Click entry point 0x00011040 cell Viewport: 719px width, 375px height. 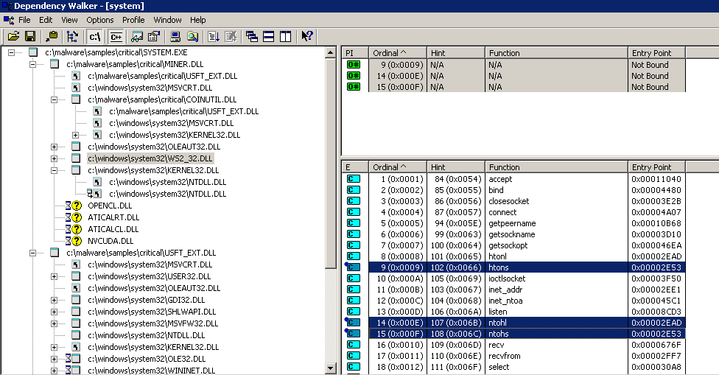click(656, 179)
